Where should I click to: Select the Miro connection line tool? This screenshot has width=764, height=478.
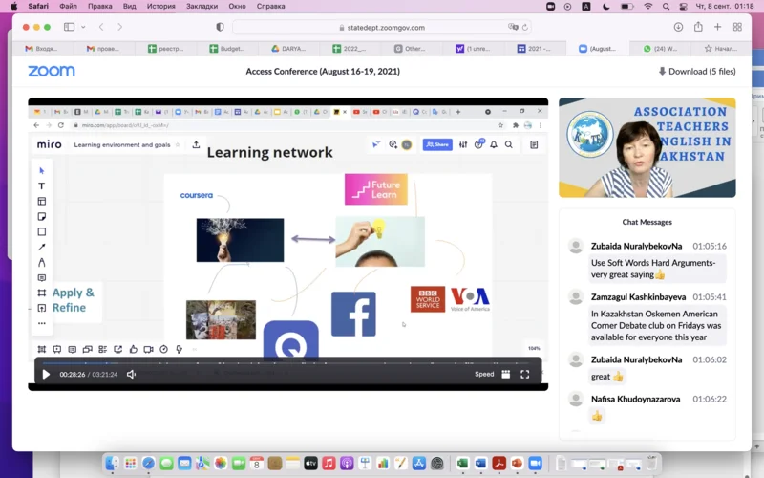[42, 248]
